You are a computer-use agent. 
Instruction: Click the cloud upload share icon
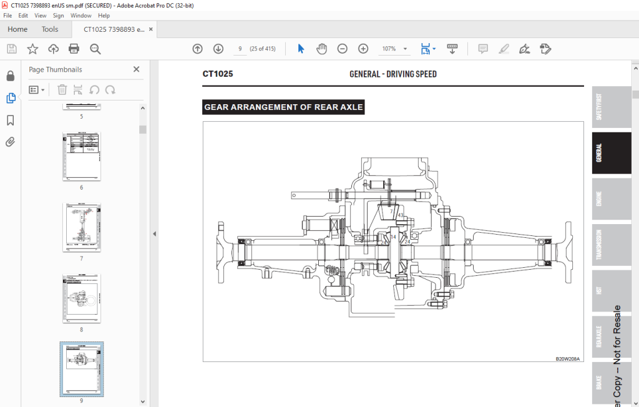click(54, 49)
